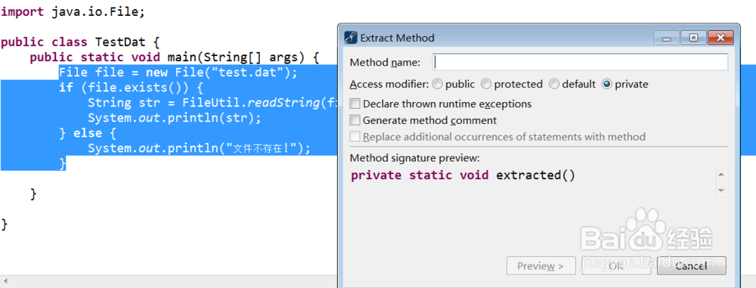Click the Extract Method dialog title icon
The image size is (756, 288).
351,38
